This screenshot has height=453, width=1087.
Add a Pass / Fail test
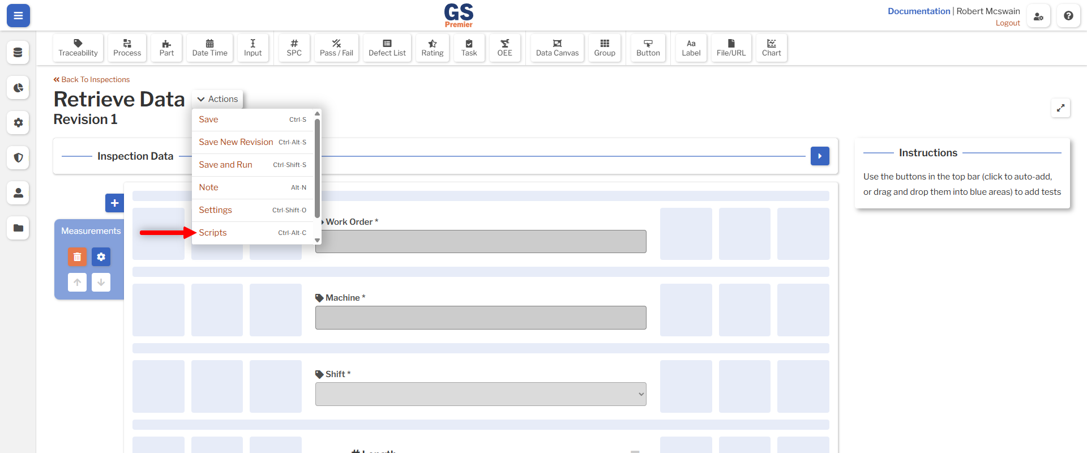[336, 48]
